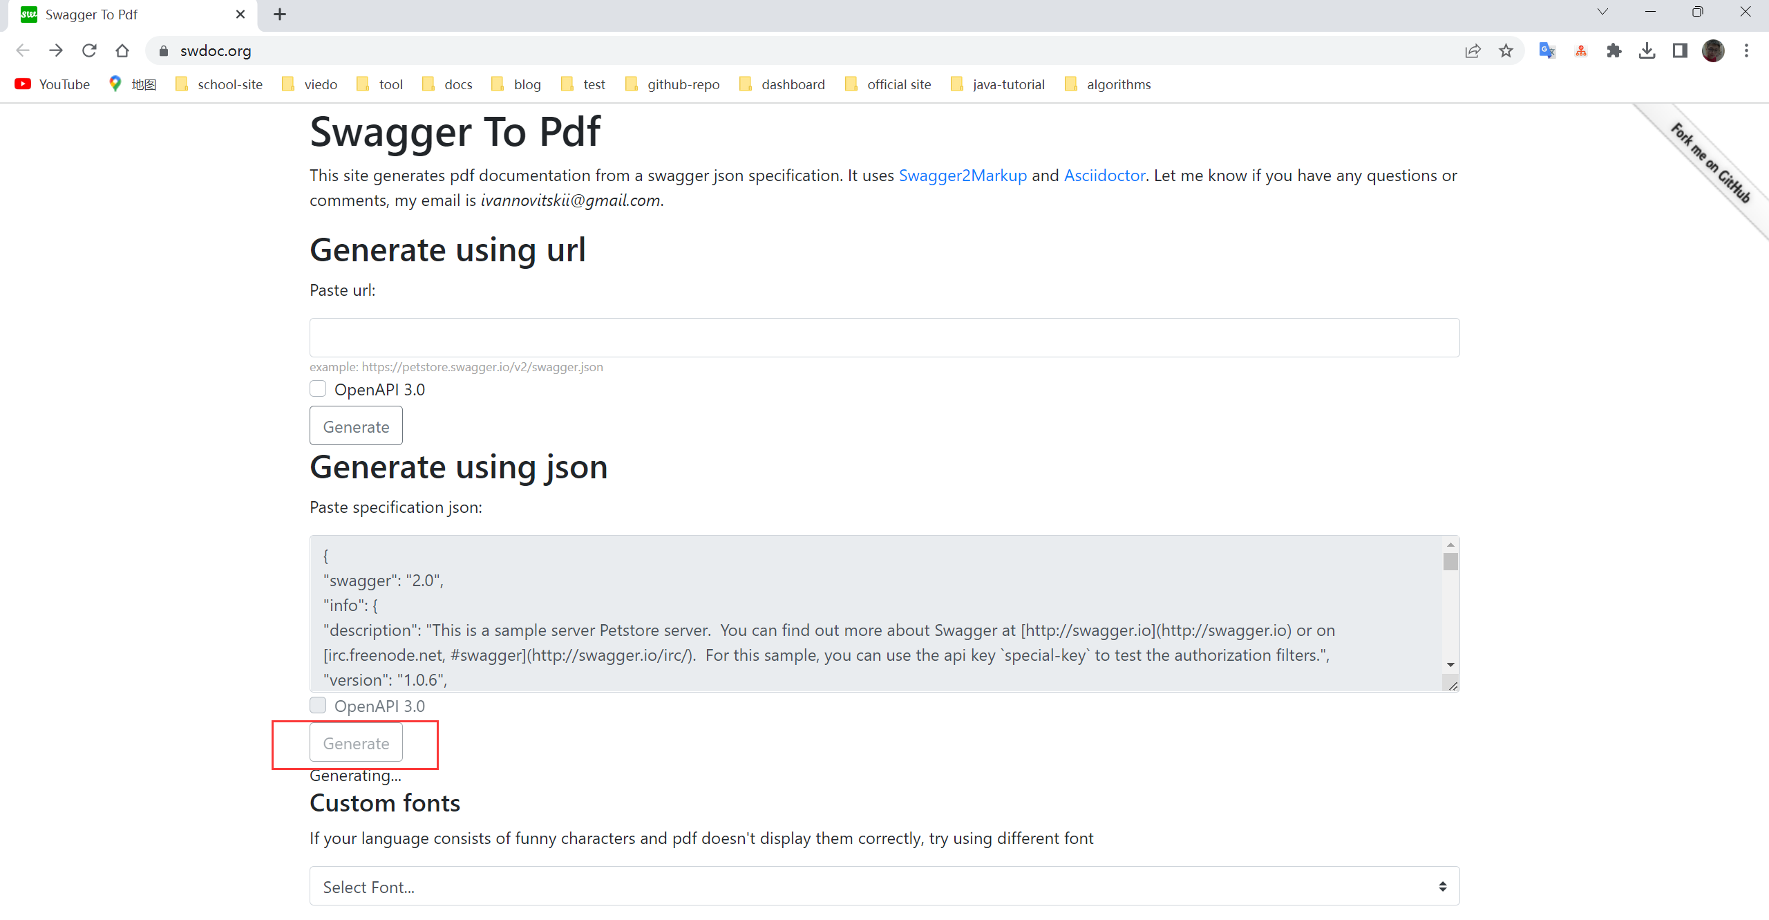Open the Select Font dropdown
This screenshot has height=920, width=1769.
(x=884, y=886)
